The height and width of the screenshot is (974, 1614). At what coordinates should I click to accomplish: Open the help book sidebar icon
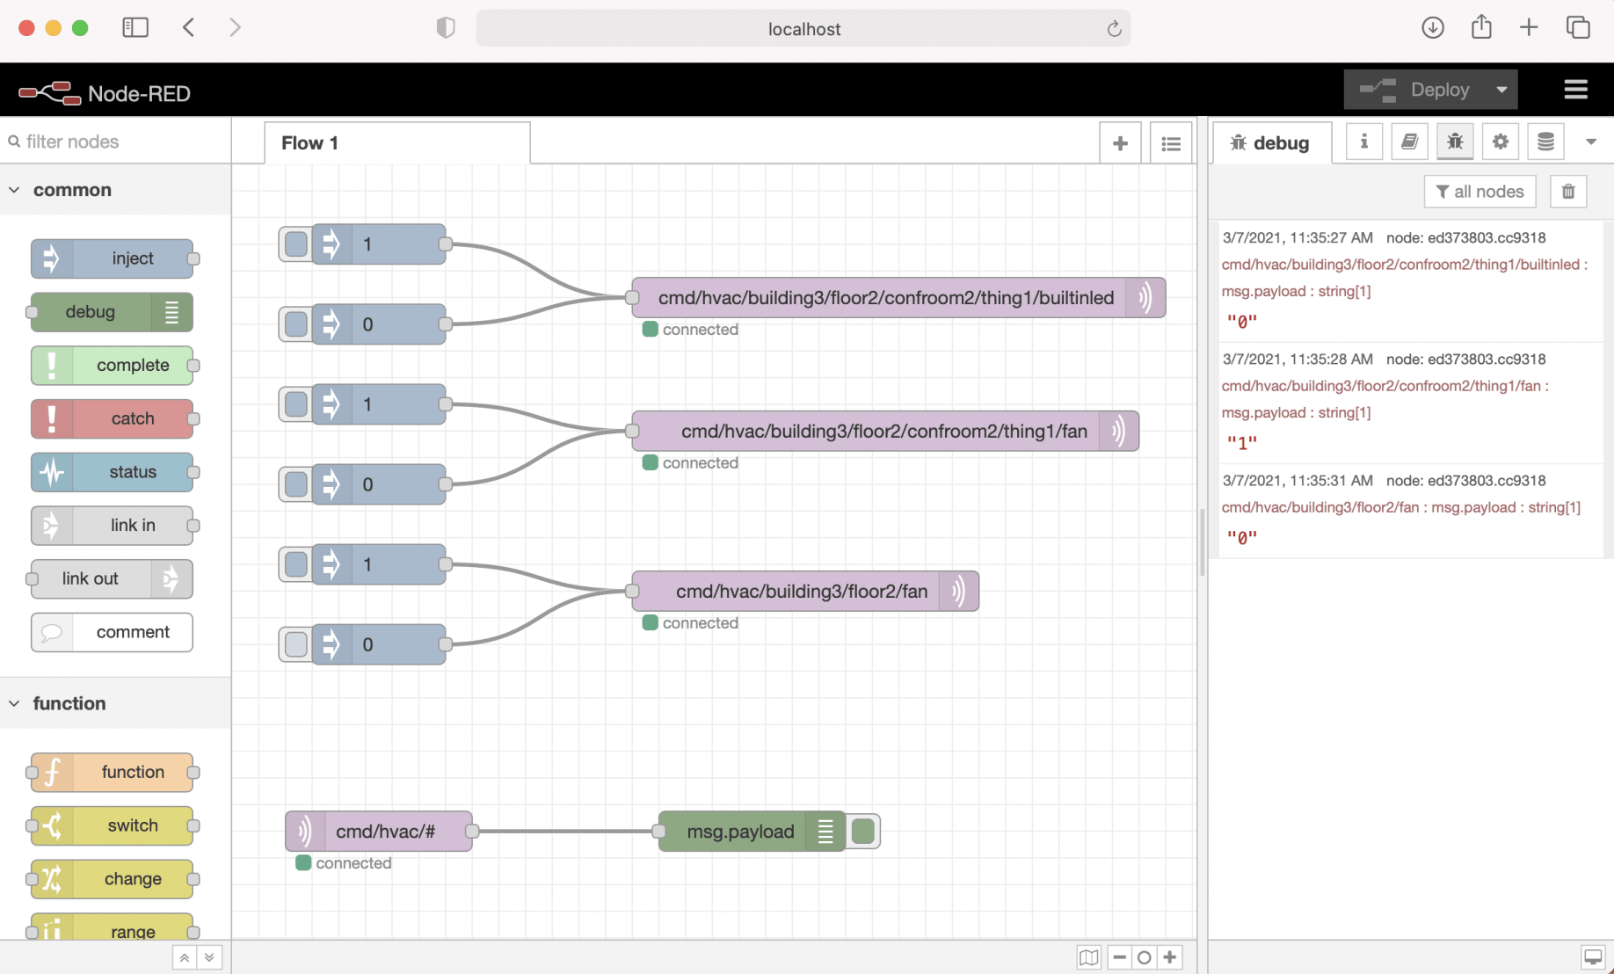[x=1409, y=142]
